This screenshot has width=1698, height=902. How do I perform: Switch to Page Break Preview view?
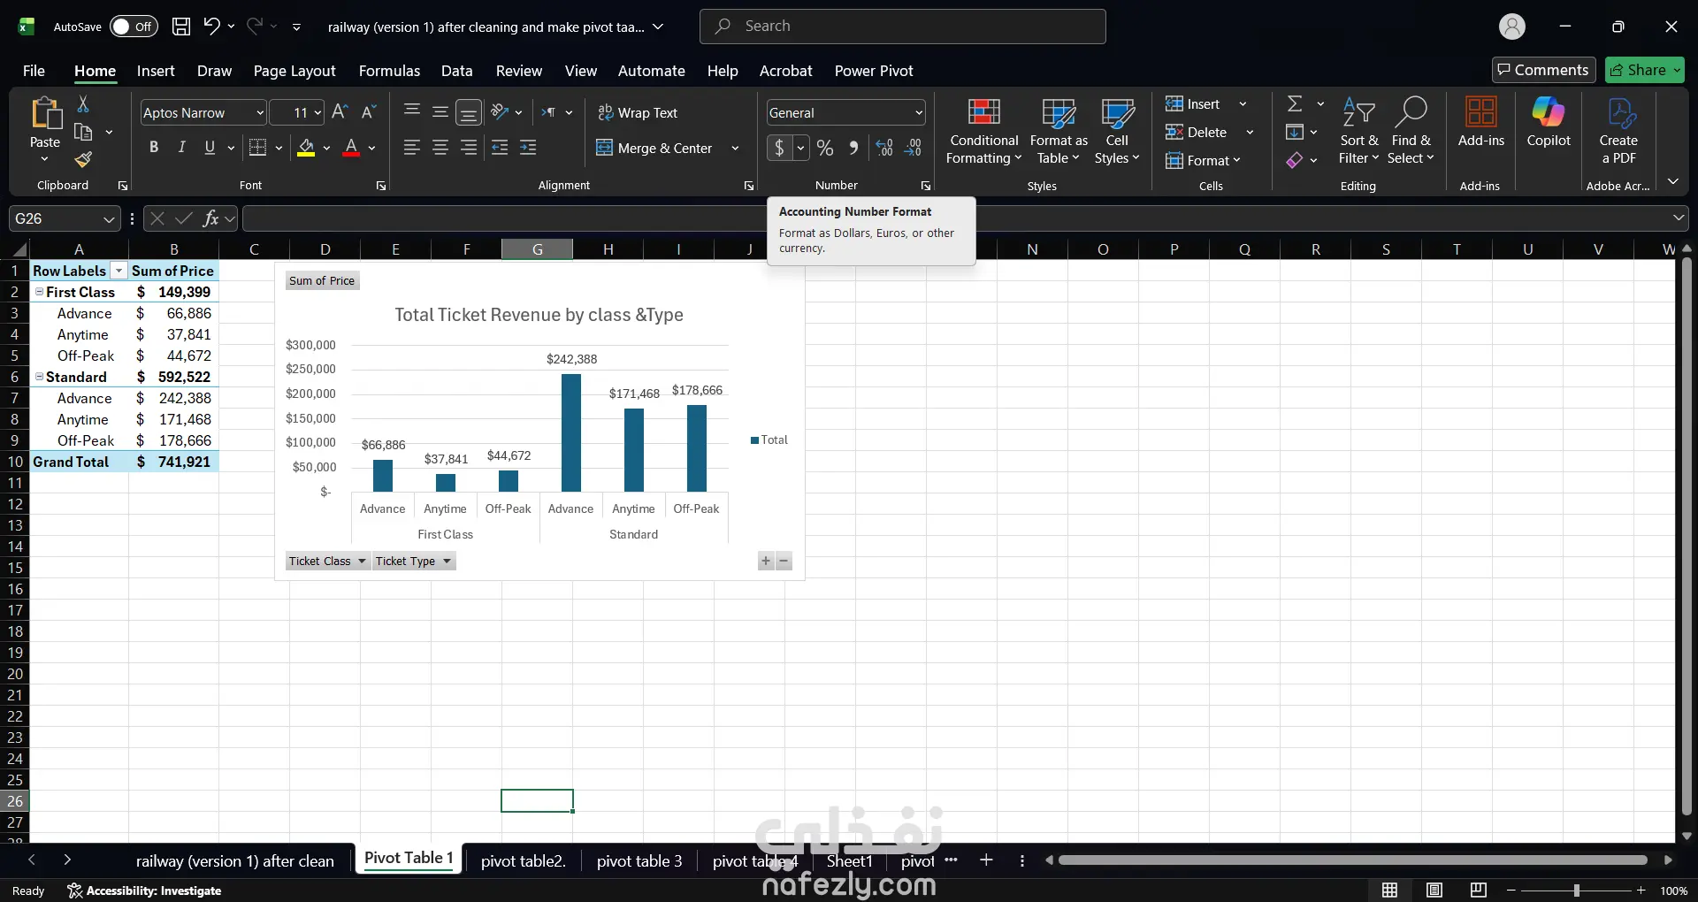pos(1478,891)
